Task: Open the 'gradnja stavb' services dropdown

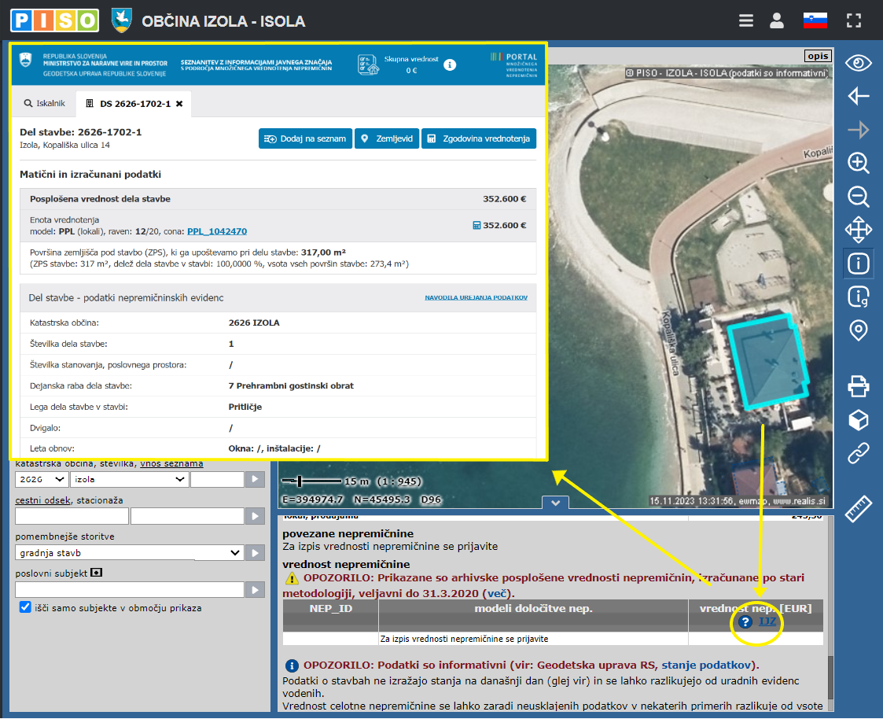Action: tap(130, 553)
